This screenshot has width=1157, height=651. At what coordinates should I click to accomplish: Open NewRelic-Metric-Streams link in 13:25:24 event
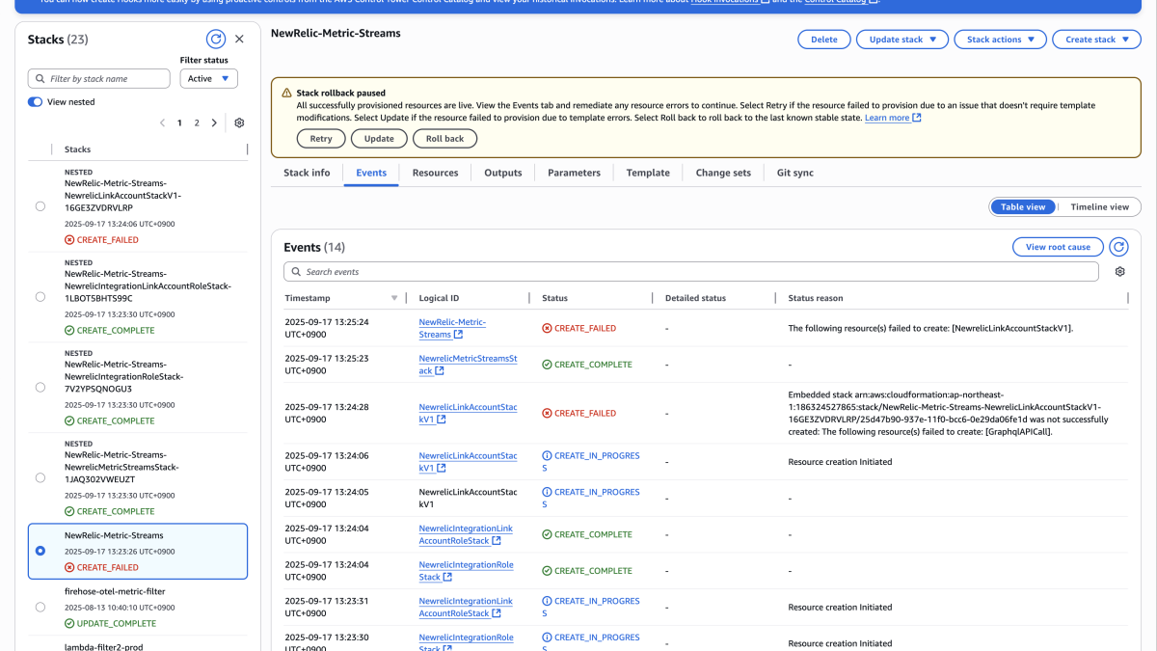(x=452, y=328)
